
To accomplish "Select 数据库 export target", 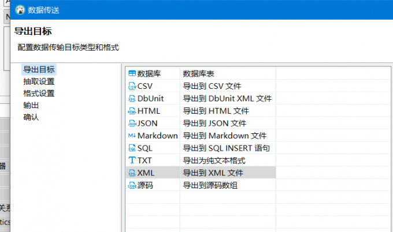I will 149,73.
